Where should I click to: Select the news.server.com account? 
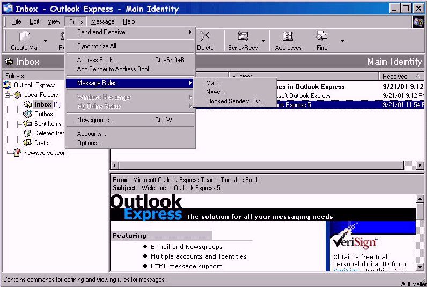[x=46, y=153]
